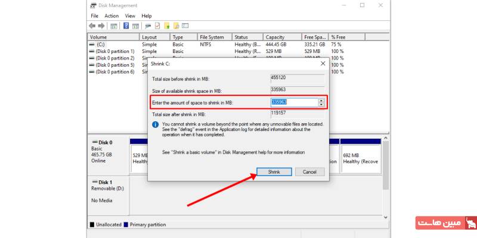The image size is (477, 238).
Task: Increase shrink amount with up spinner arrow
Action: point(321,100)
